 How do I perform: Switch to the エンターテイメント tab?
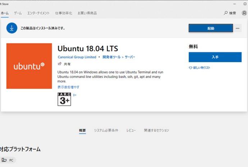click(38, 13)
